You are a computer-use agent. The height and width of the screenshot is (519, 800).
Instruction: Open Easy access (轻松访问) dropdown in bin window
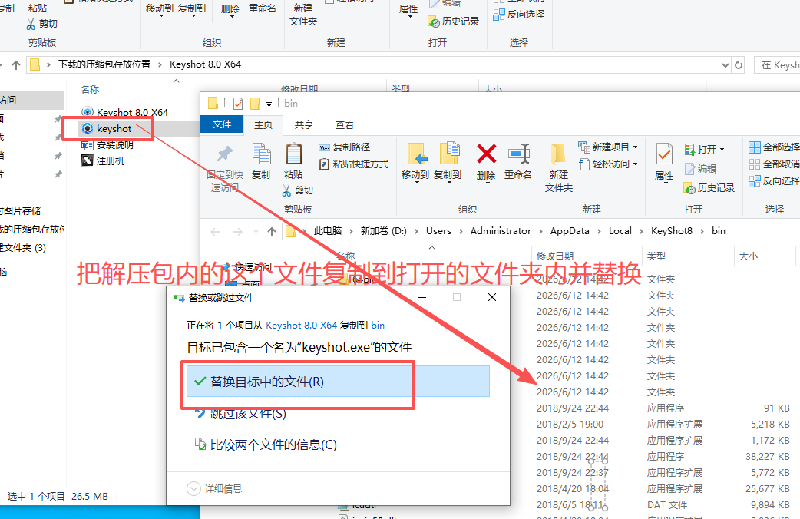[607, 164]
